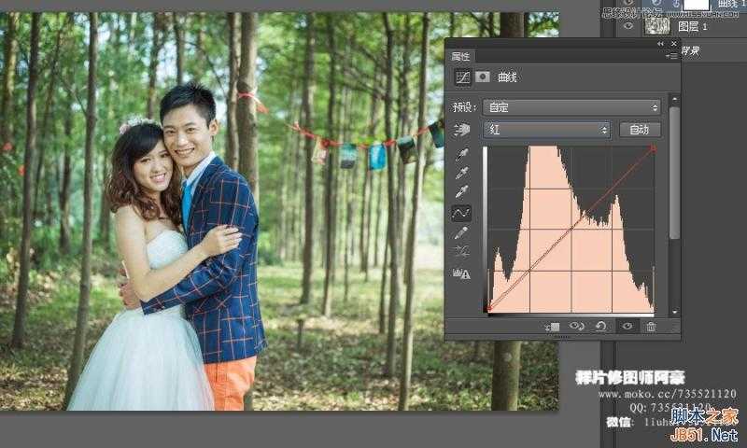Open the 预设 preset dropdown showing 自定
Image resolution: width=747 pixels, height=448 pixels.
coord(571,107)
